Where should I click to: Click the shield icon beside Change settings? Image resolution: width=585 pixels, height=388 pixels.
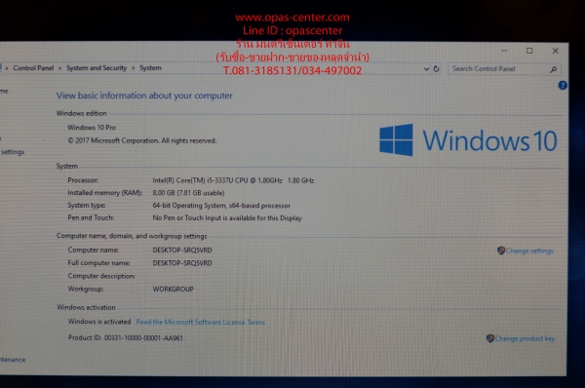coord(501,251)
